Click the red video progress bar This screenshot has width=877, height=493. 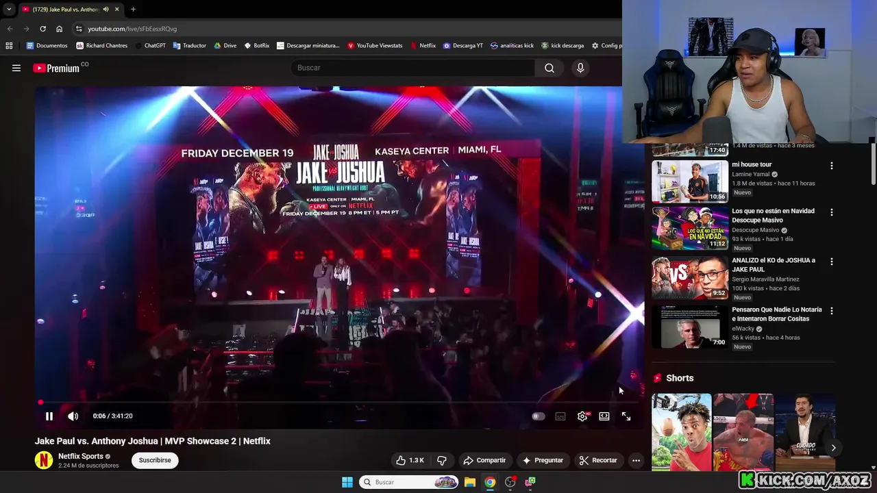click(340, 403)
